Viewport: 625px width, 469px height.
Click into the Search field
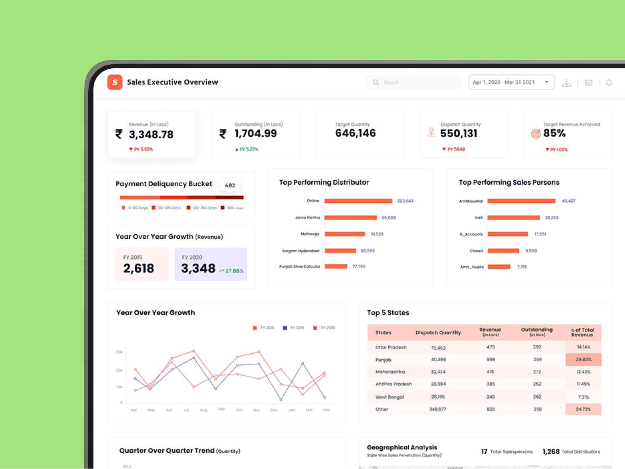click(414, 82)
